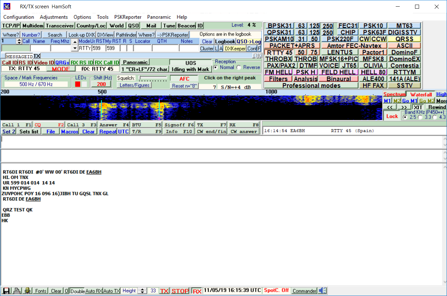Image resolution: width=447 pixels, height=296 pixels.
Task: Click the Commander button
Action: point(304,291)
